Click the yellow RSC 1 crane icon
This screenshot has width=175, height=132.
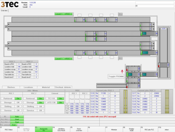coord(125,102)
